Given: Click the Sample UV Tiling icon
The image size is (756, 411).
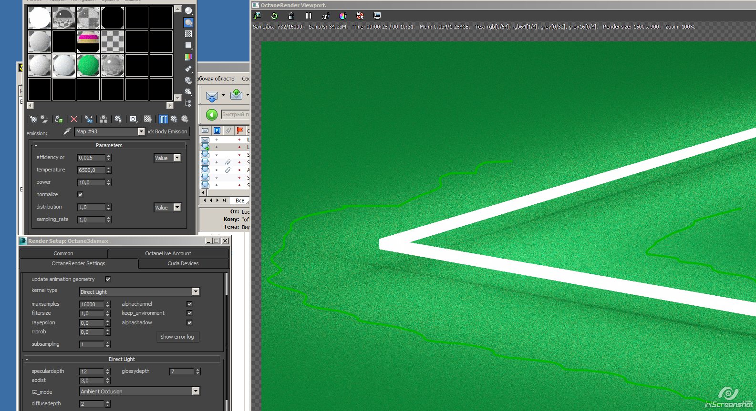Looking at the screenshot, I should point(188,45).
